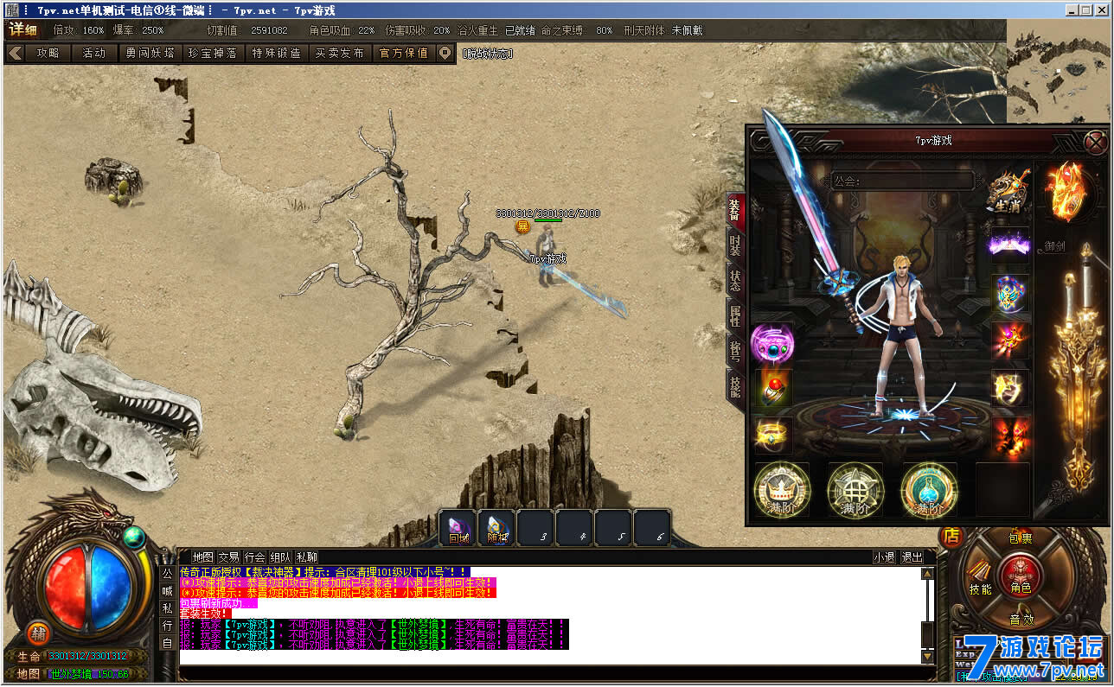
Task: Select the flaming phoenix item slot
Action: pyautogui.click(x=1065, y=191)
